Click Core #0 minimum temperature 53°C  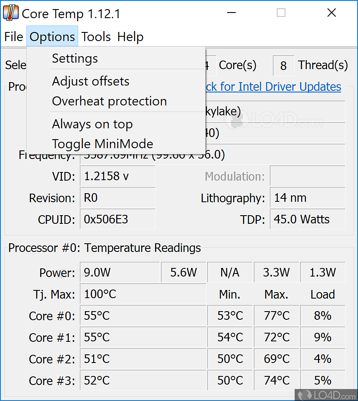(230, 315)
